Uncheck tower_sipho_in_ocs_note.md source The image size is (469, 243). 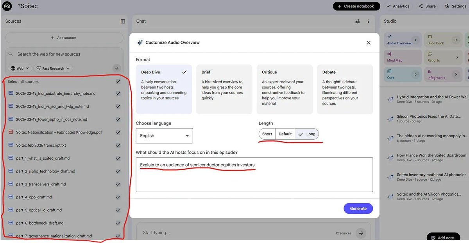click(118, 119)
